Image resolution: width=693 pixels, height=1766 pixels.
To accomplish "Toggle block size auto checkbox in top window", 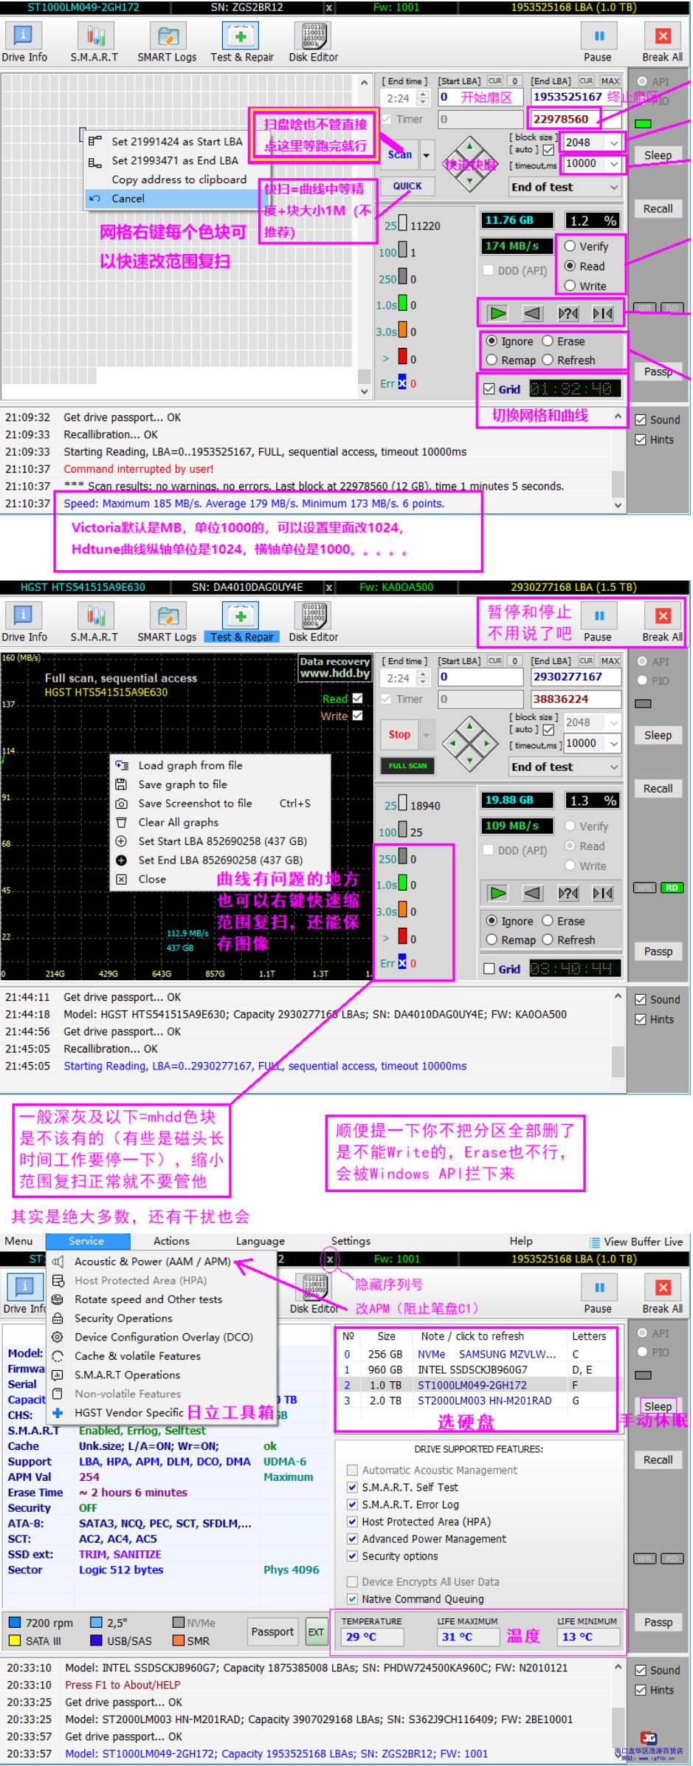I will (548, 150).
